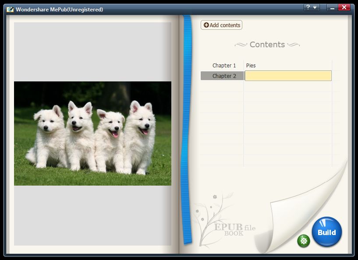
Task: Click the MePub app icon in title bar
Action: (x=10, y=9)
